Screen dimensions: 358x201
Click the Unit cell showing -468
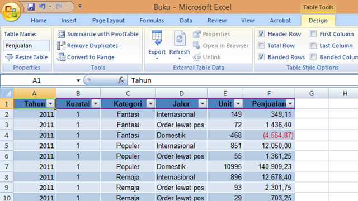point(225,135)
